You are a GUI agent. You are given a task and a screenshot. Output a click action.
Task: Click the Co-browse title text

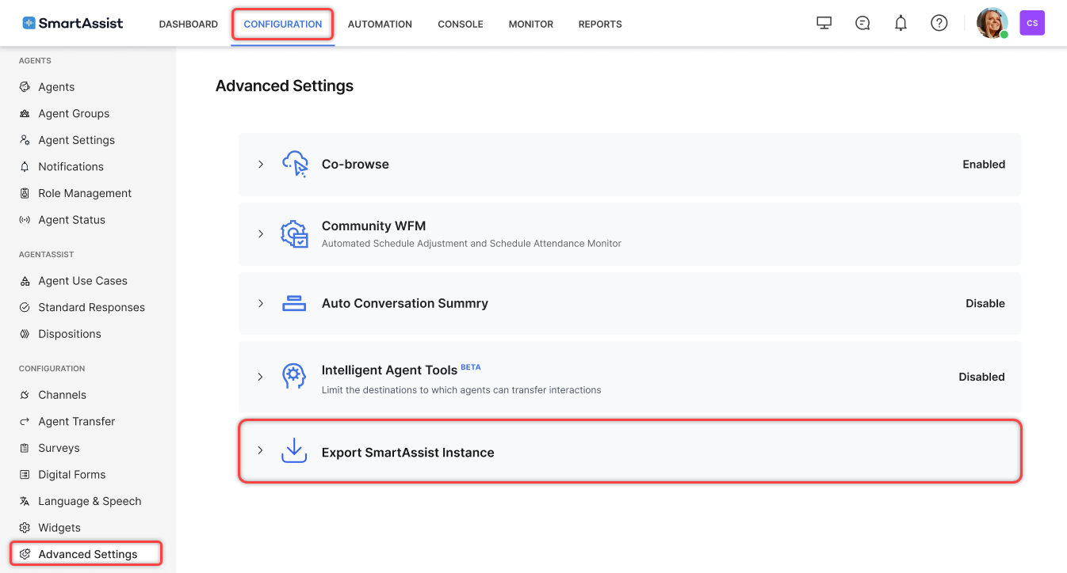point(355,165)
